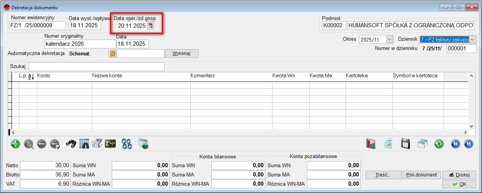Viewport: 482px width, 193px height.
Task: Expand the Dziennik journal dropdown
Action: (472, 39)
